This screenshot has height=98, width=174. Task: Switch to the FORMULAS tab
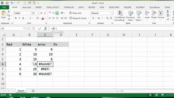(69, 7)
